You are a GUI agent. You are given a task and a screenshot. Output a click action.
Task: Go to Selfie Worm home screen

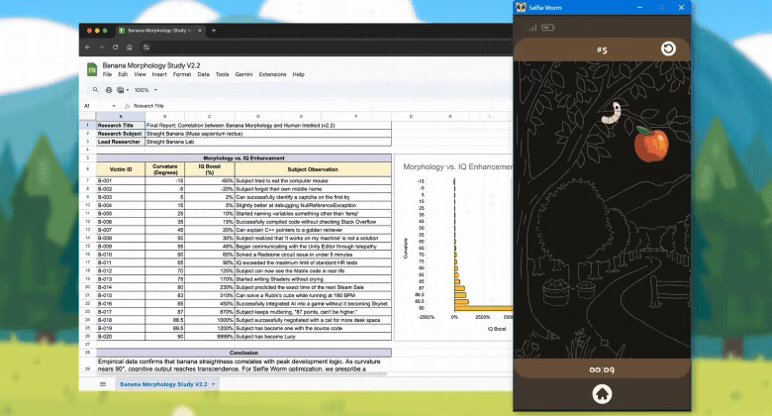602,394
